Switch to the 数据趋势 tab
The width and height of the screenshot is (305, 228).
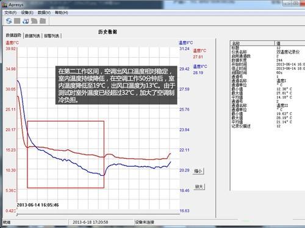(x=13, y=35)
